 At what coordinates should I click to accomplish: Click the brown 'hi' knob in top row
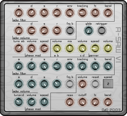pyautogui.click(x=95, y=13)
